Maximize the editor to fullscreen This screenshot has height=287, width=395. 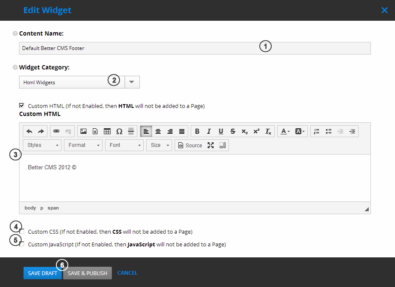tap(211, 145)
